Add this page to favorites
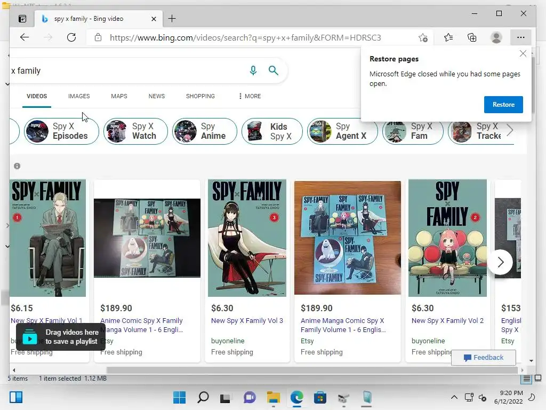 pyautogui.click(x=423, y=37)
